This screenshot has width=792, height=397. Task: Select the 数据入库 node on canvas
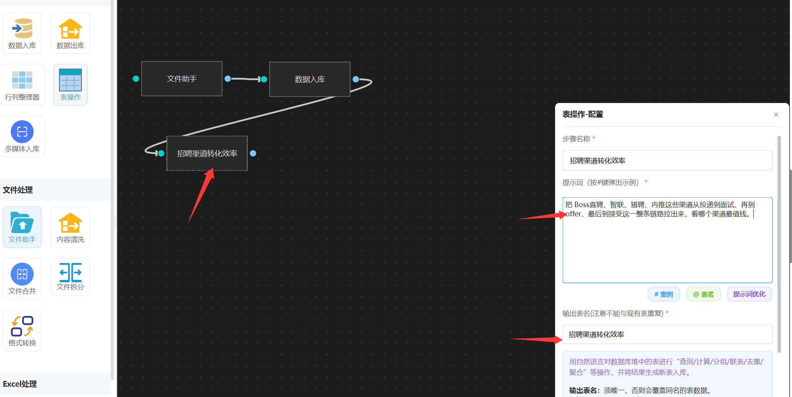(x=310, y=79)
